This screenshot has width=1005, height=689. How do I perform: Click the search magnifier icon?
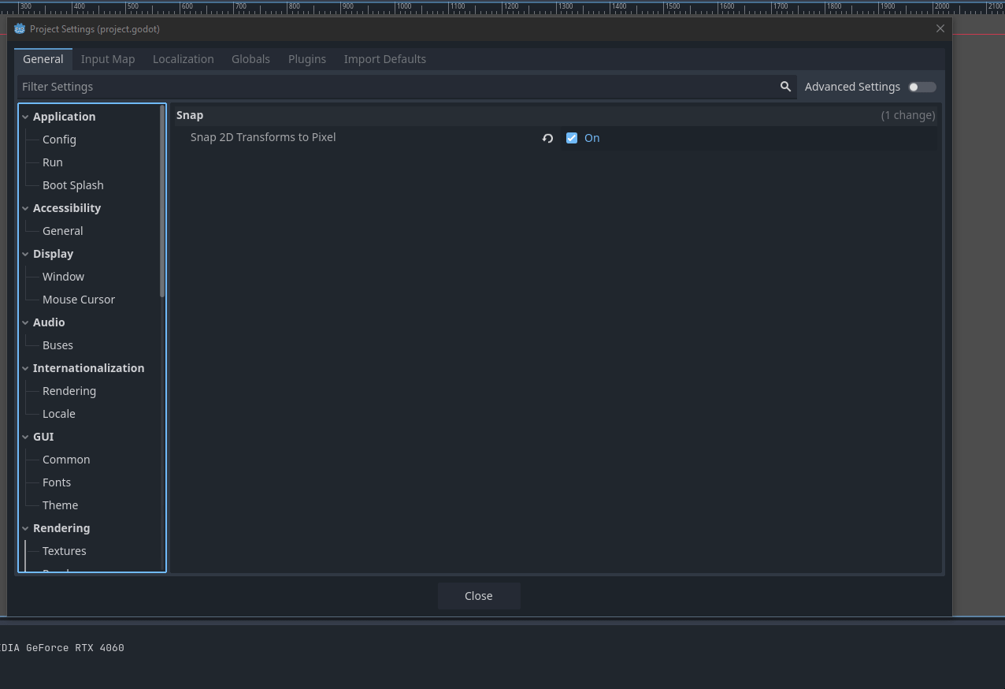click(784, 87)
